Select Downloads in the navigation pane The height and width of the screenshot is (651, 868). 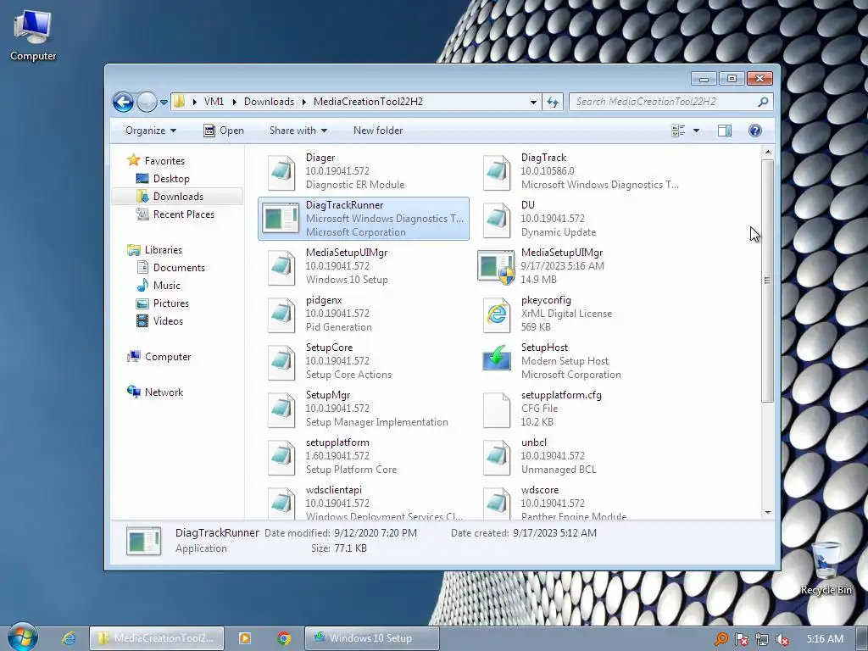(178, 197)
